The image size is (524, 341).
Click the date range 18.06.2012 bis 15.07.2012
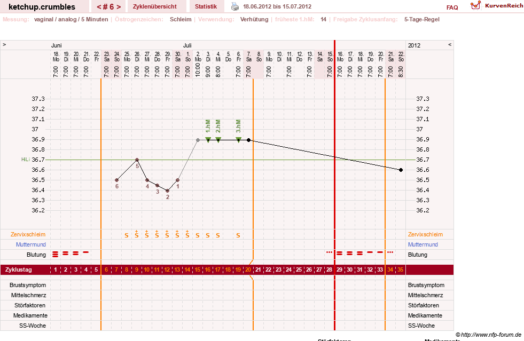[x=277, y=6]
